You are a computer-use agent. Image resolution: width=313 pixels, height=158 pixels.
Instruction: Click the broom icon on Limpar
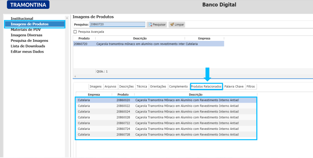pyautogui.click(x=172, y=24)
